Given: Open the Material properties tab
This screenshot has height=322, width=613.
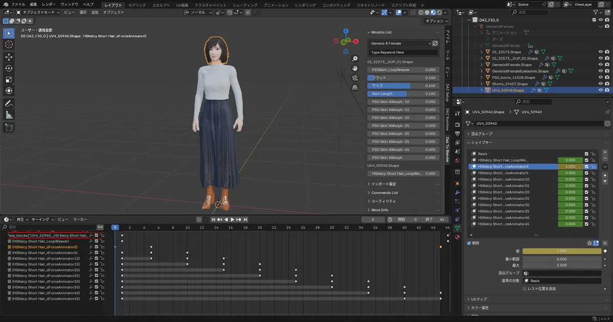Looking at the screenshot, I should point(457,237).
